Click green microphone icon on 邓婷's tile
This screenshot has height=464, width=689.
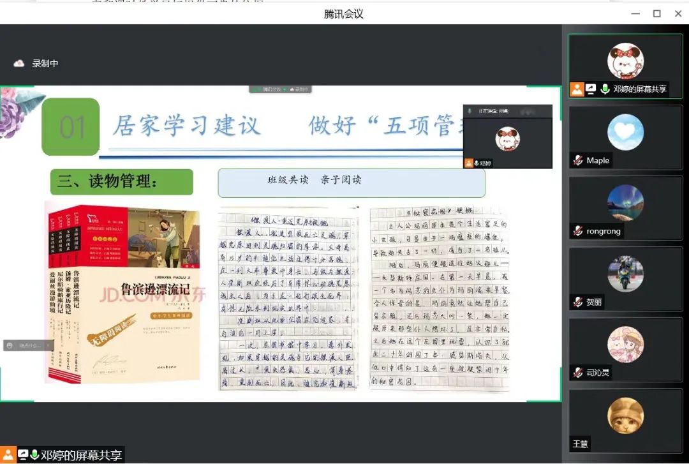605,89
